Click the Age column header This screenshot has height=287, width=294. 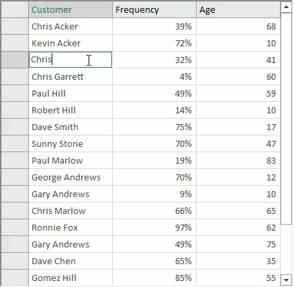238,9
